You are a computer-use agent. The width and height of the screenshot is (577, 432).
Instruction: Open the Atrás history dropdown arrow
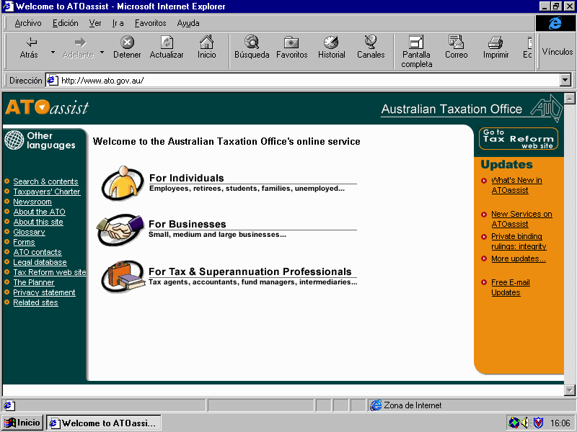53,52
